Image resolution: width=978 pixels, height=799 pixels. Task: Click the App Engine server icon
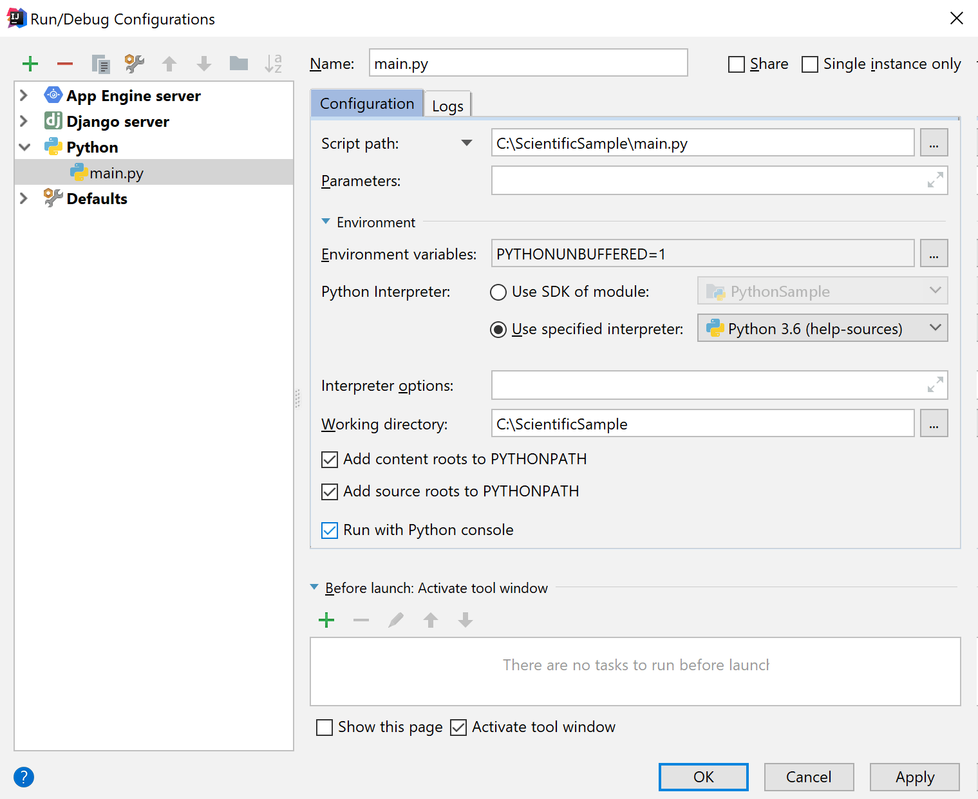click(53, 95)
